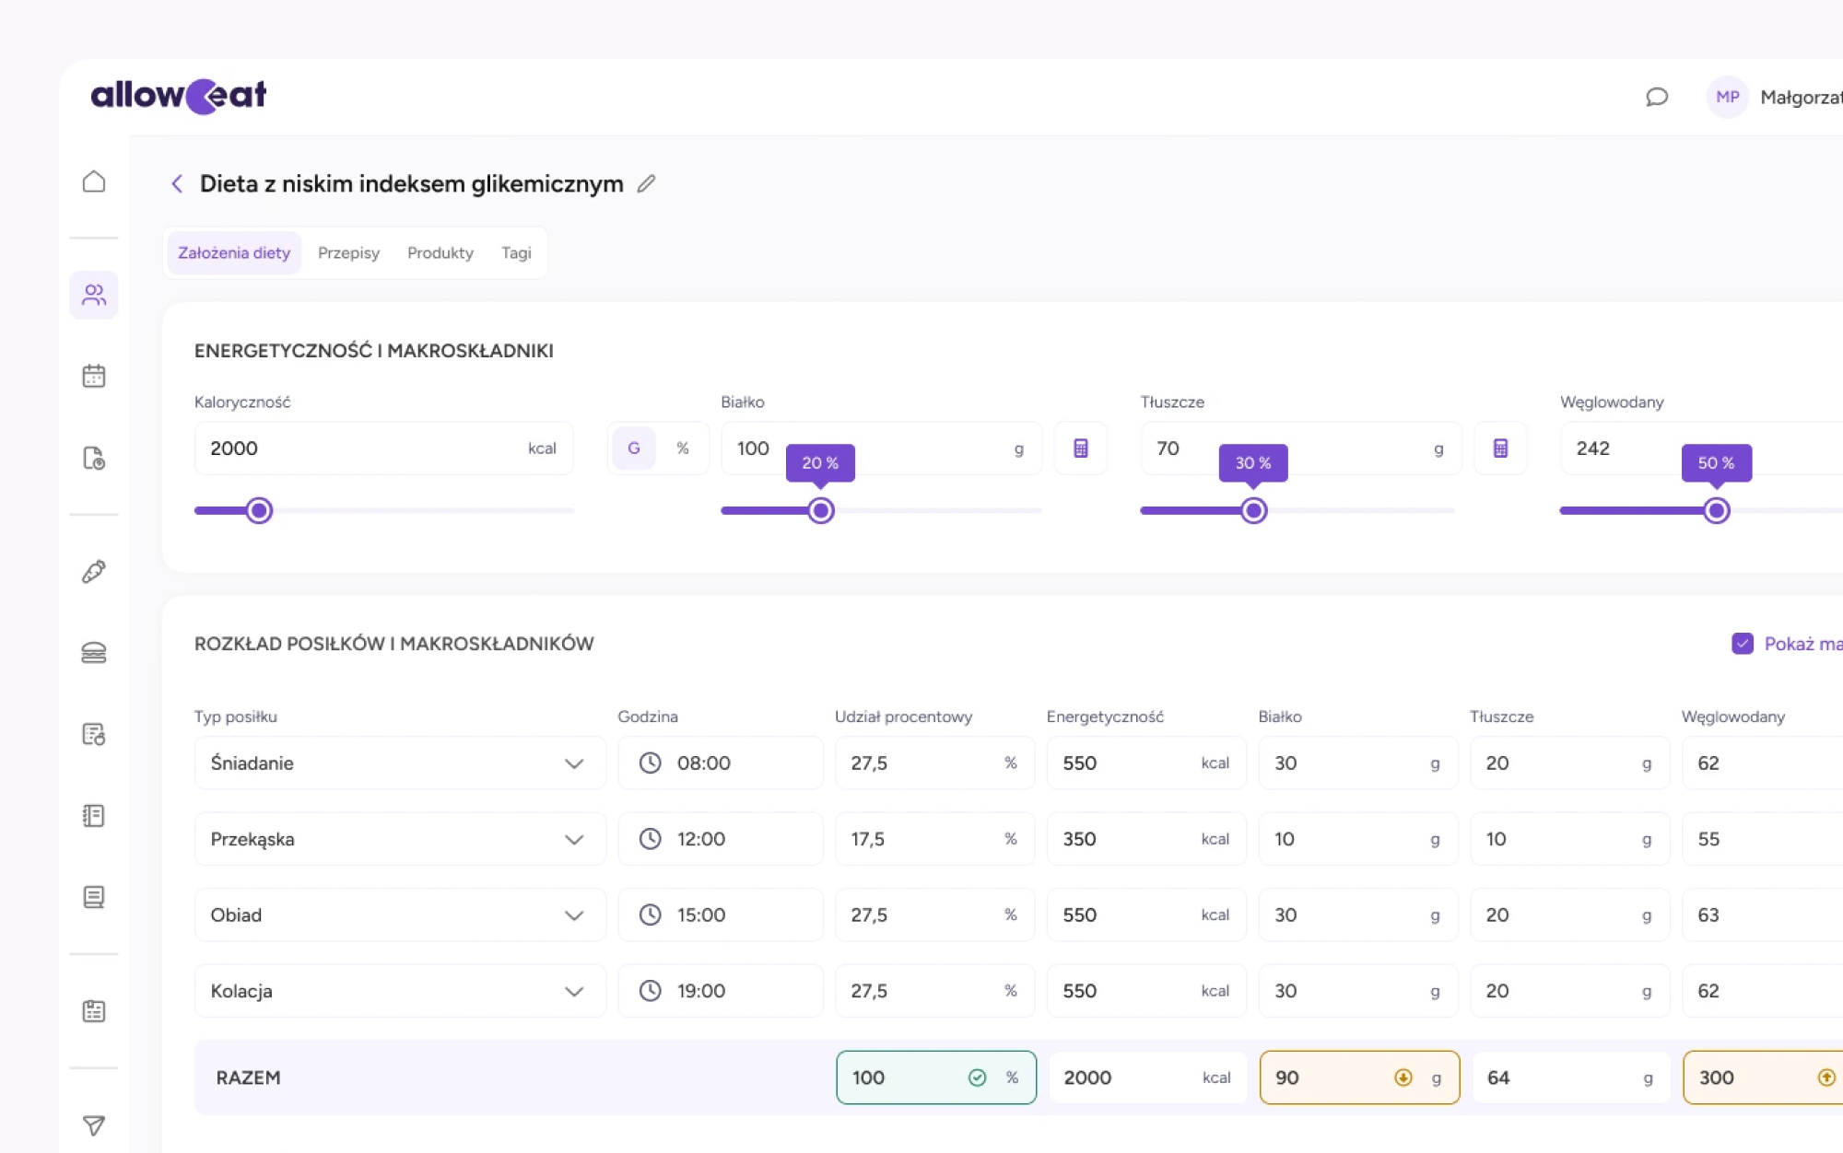This screenshot has width=1843, height=1153.
Task: Select the carrot ingredients icon in the sidebar
Action: coord(93,571)
